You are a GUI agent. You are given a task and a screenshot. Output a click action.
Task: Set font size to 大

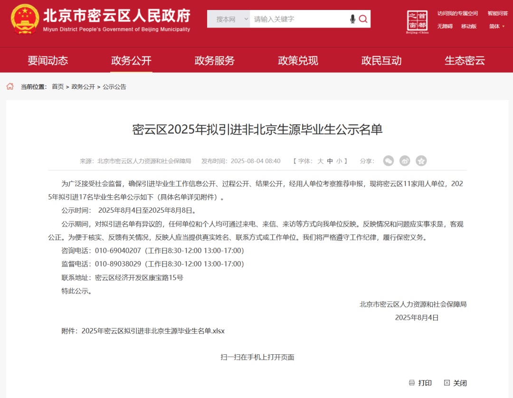click(320, 161)
